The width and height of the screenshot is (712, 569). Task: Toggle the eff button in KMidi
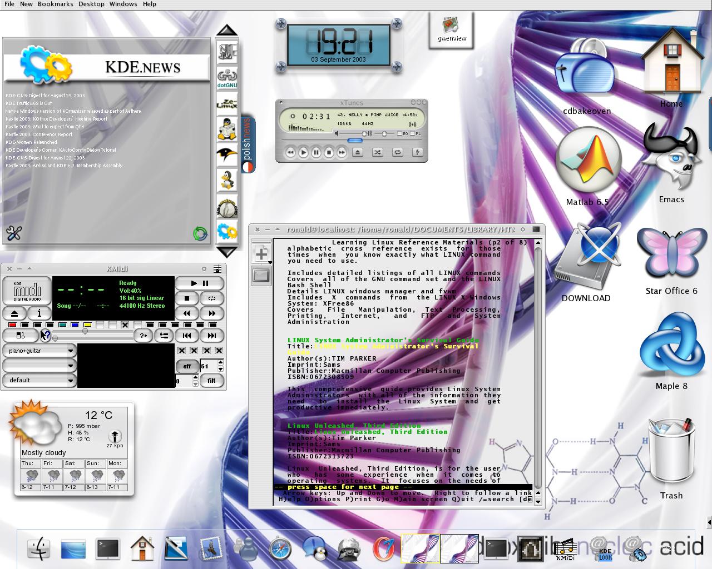pyautogui.click(x=187, y=366)
